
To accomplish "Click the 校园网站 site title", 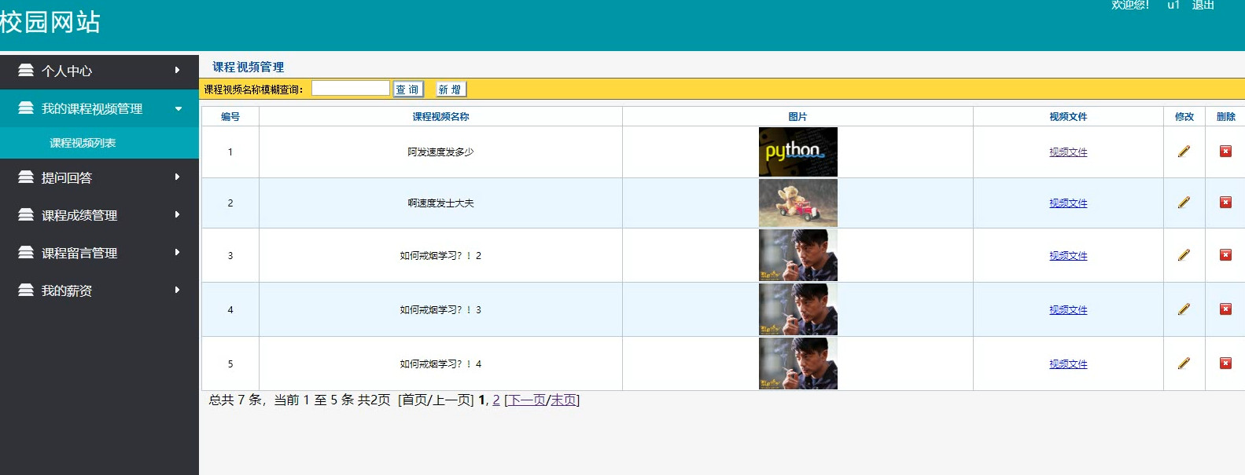I will 50,21.
